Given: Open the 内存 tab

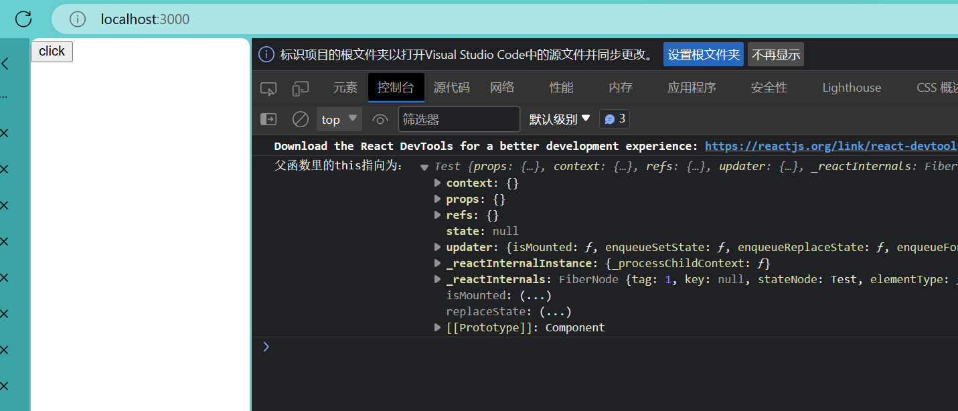Looking at the screenshot, I should [621, 88].
